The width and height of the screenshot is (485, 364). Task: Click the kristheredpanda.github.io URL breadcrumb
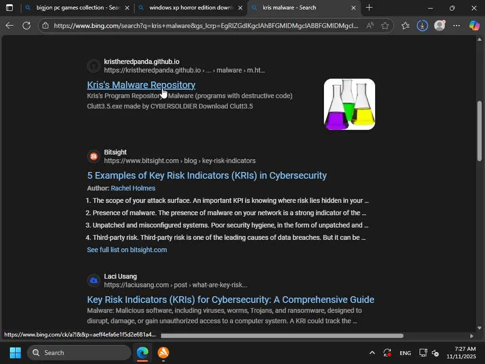184,70
